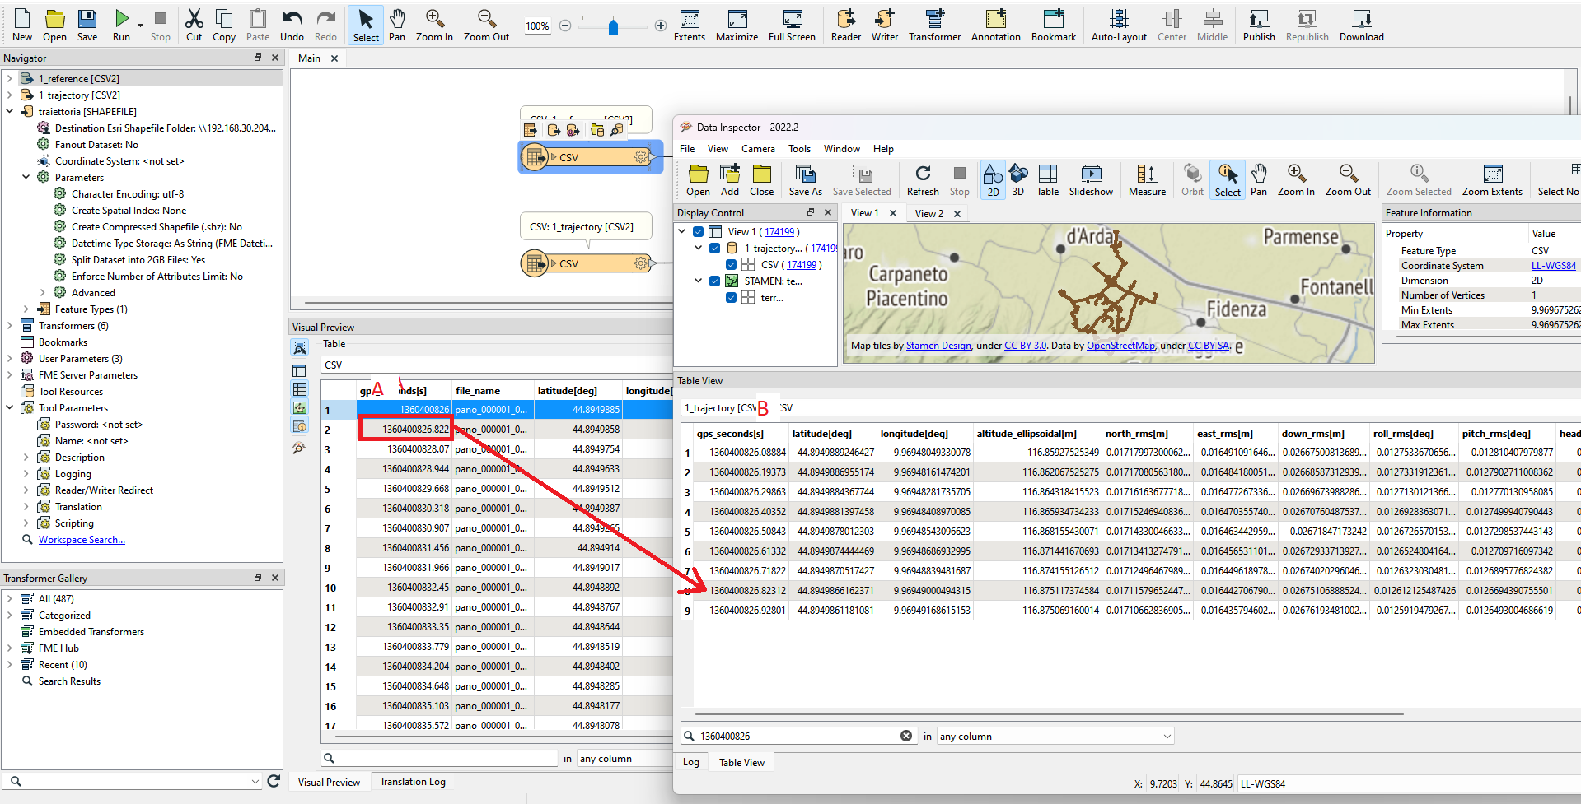Image resolution: width=1581 pixels, height=804 pixels.
Task: Click the 1360400826 search field in Data Inspector
Action: (x=798, y=737)
